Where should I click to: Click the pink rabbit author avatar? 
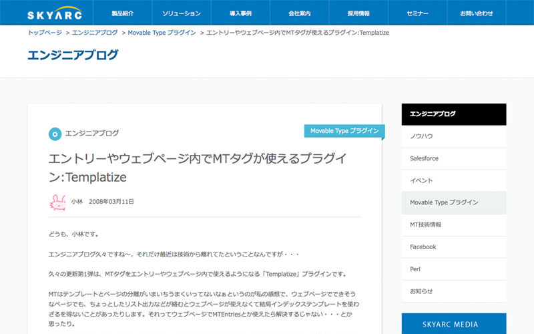[57, 202]
